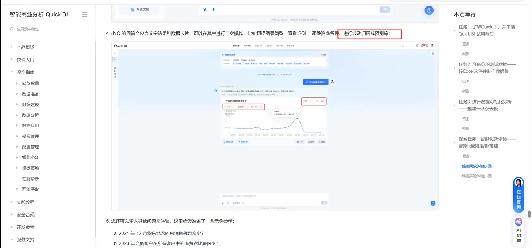This screenshot has width=532, height=248.
Task: Expand the 数据应用 subsection
Action: 17,126
